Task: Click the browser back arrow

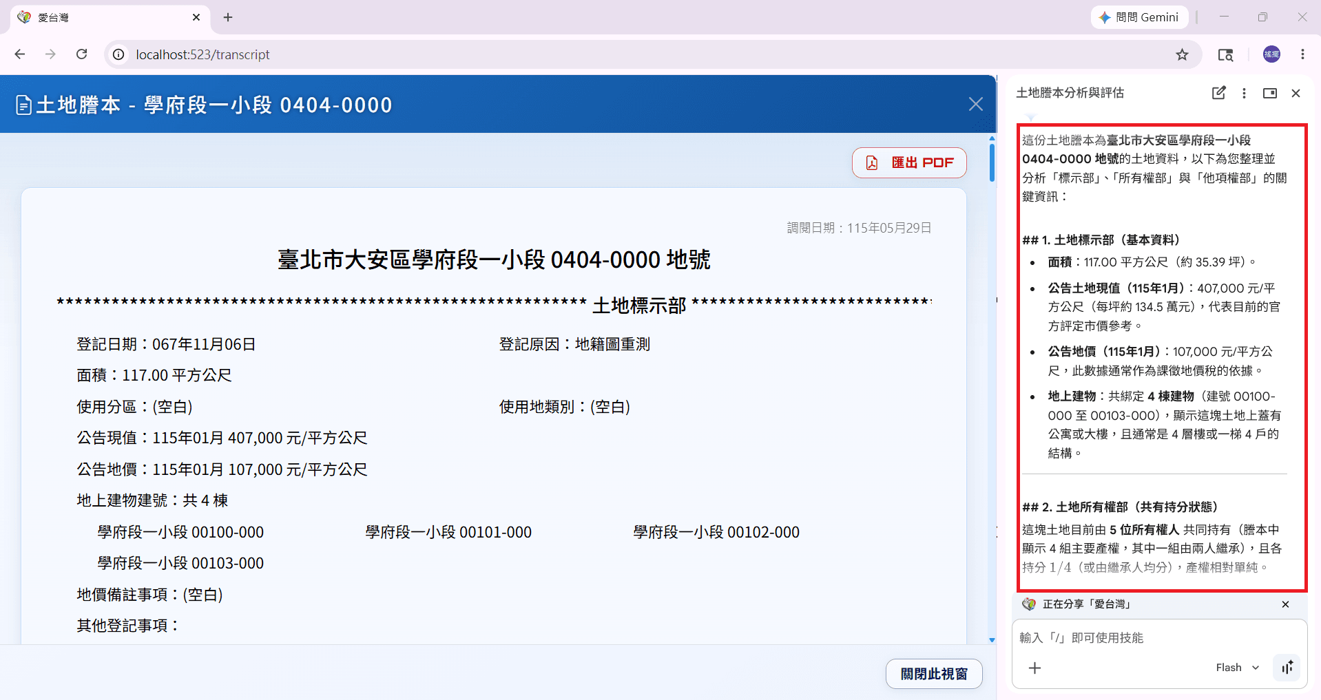Action: point(20,54)
